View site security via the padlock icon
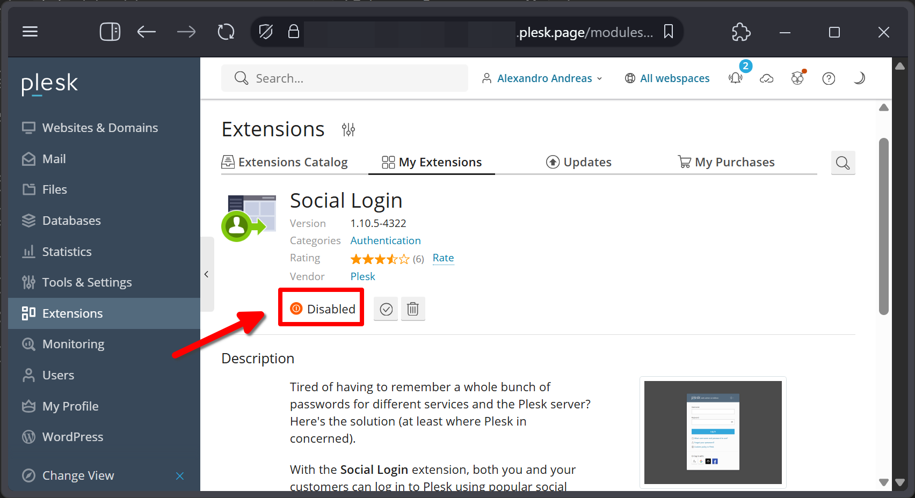Viewport: 915px width, 498px height. click(293, 31)
